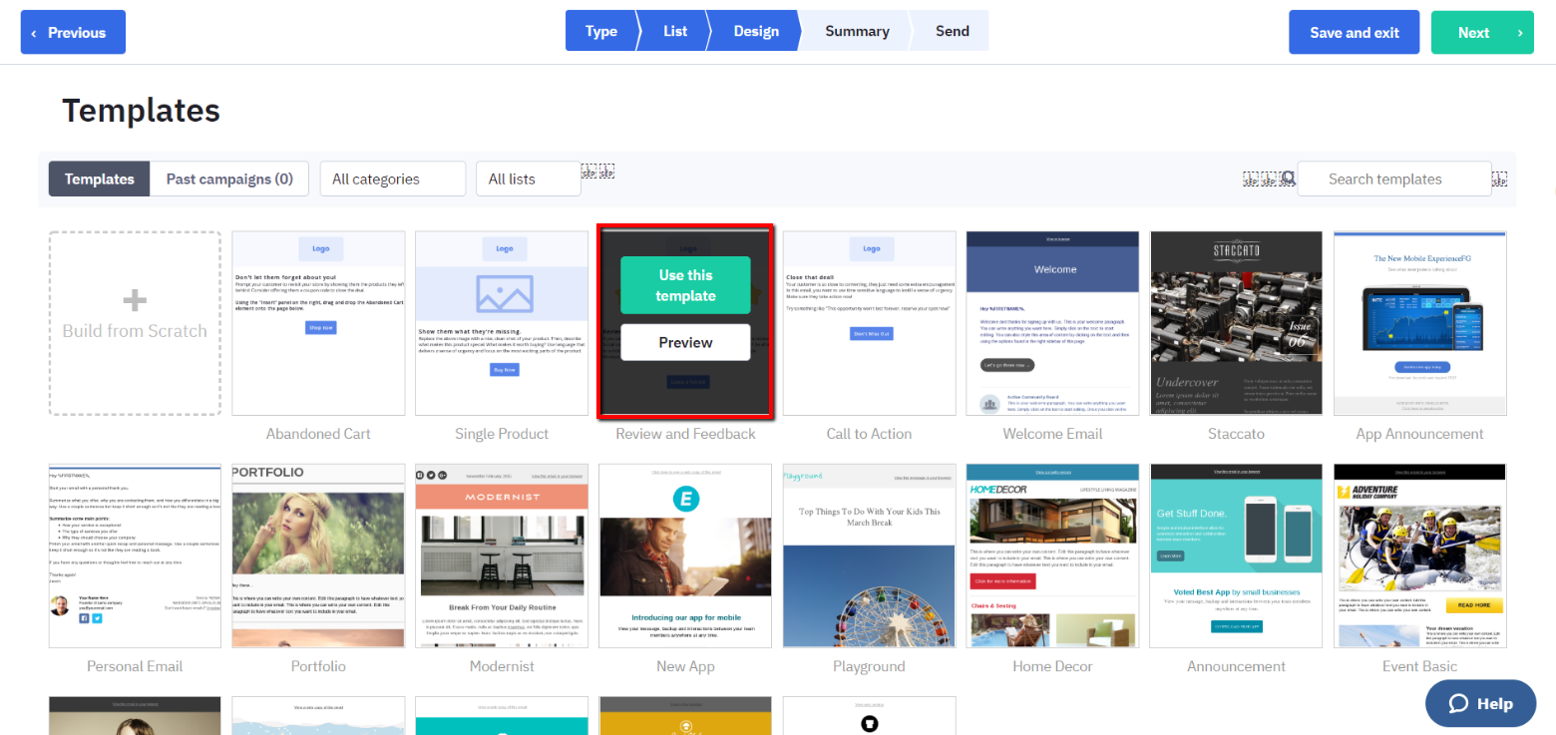Click the Send step in the progress bar
Screen dimensions: 1556x735
(x=950, y=31)
